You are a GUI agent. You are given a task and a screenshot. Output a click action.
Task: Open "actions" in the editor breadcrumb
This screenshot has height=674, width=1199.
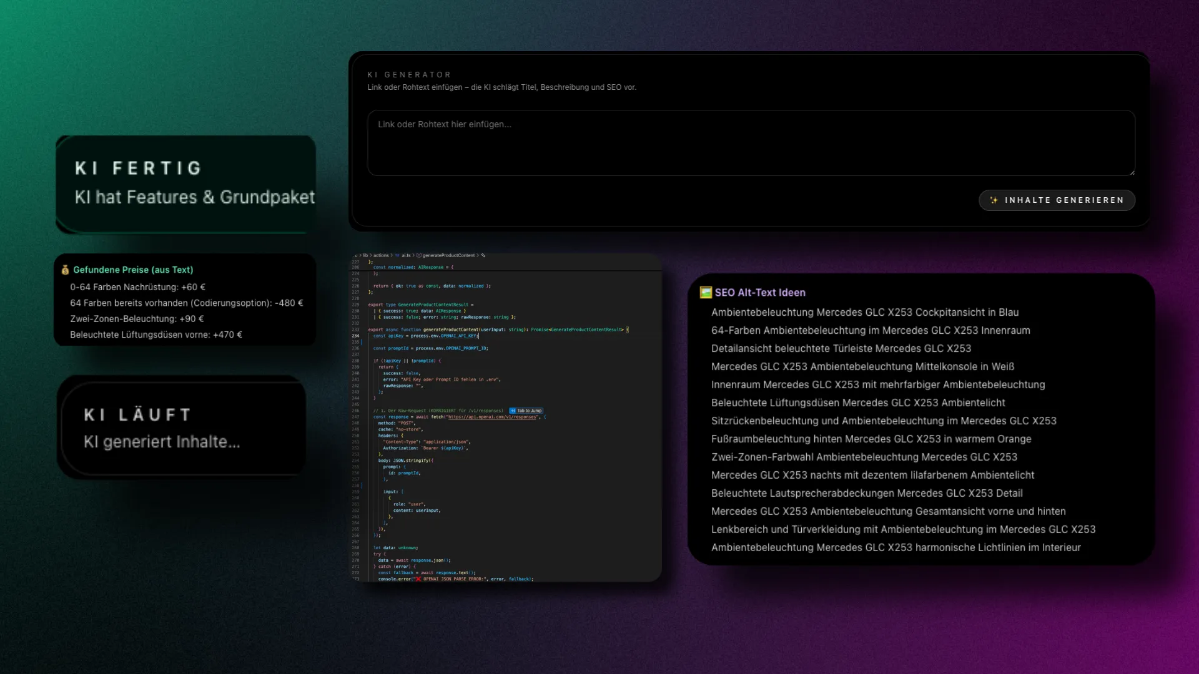382,255
